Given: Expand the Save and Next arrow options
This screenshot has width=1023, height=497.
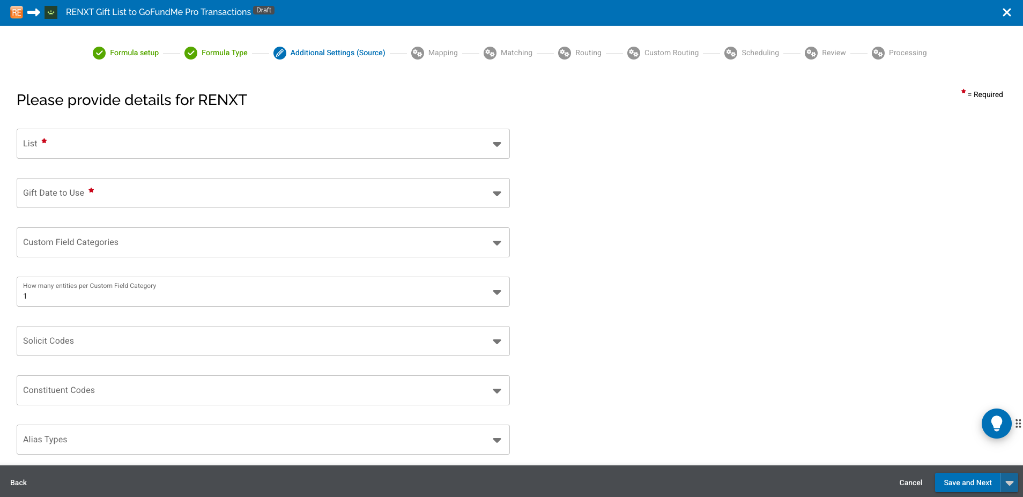Looking at the screenshot, I should coord(1010,483).
